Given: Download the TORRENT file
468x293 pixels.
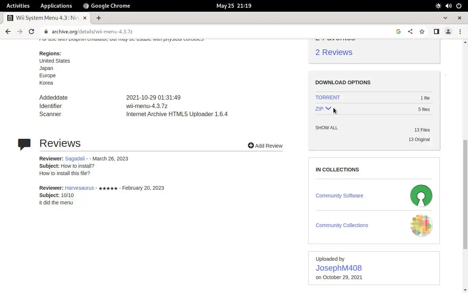Looking at the screenshot, I should [x=328, y=97].
